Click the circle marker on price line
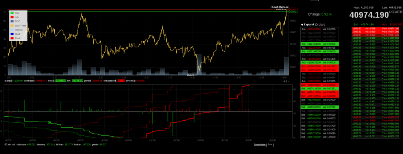 tap(89, 36)
